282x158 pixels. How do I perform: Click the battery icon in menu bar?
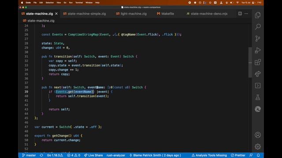point(232,3)
